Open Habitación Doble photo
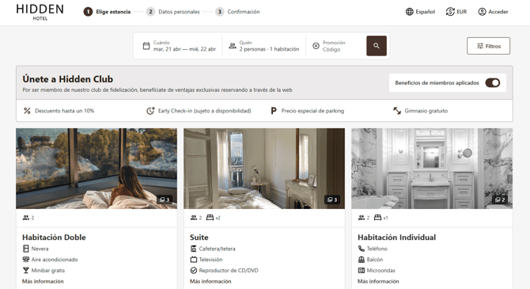The image size is (530, 289). (x=97, y=169)
